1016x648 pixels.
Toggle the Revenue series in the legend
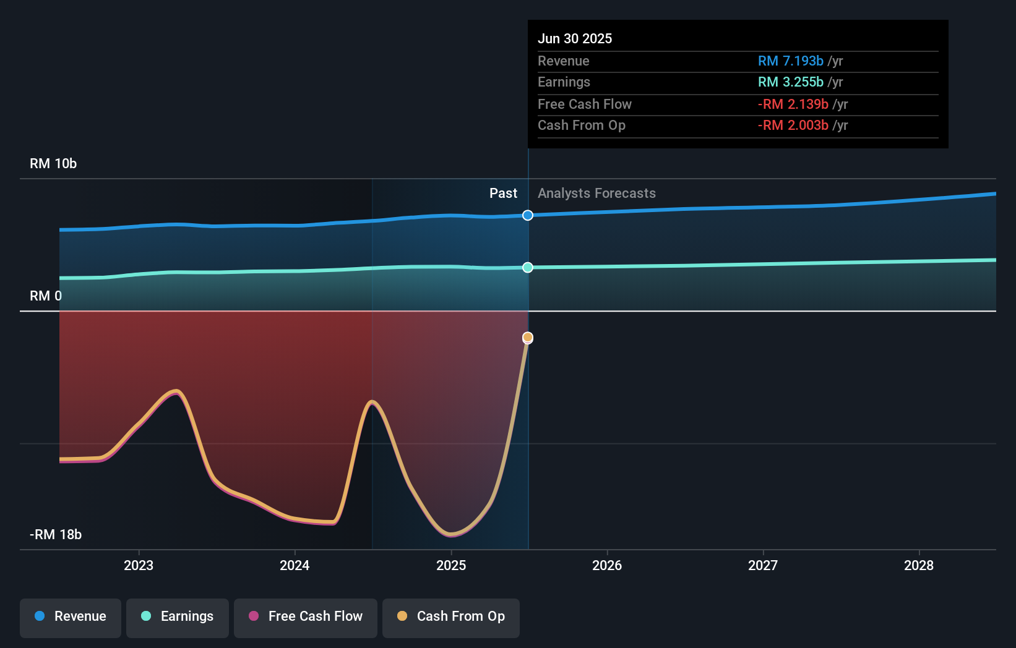[71, 618]
